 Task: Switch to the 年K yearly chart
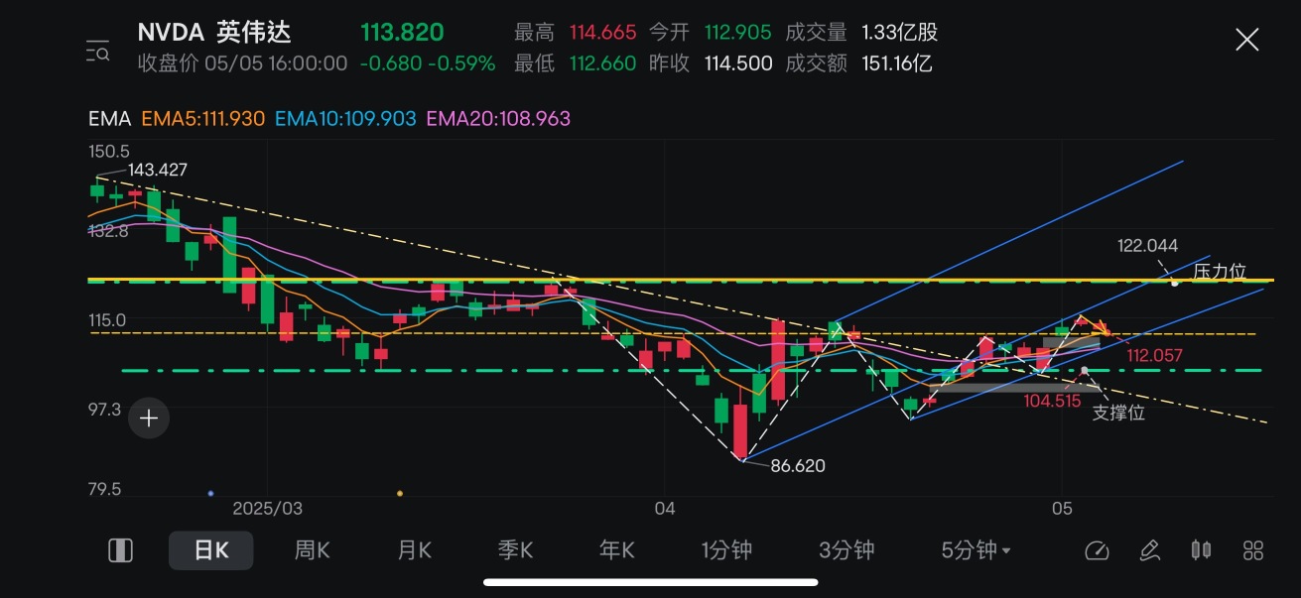coord(616,550)
